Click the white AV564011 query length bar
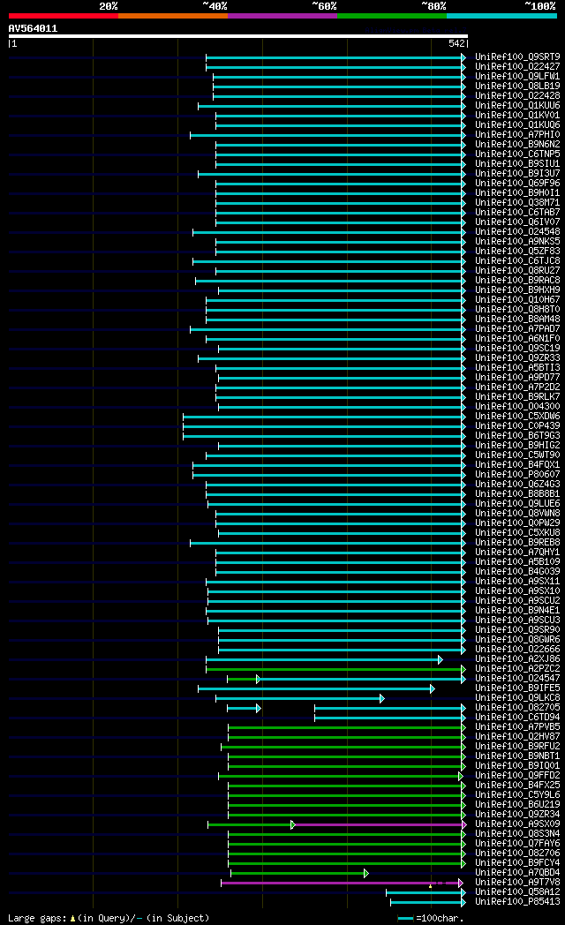The width and height of the screenshot is (565, 925). tap(238, 36)
